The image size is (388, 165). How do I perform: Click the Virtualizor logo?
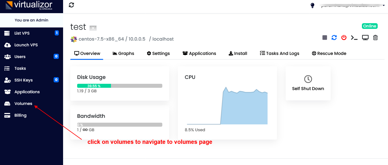click(29, 6)
